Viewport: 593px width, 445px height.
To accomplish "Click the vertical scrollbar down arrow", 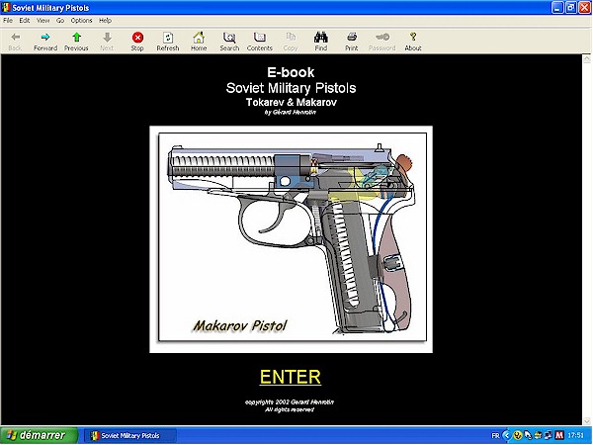I will pos(586,421).
